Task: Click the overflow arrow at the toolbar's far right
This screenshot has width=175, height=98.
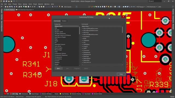Action: point(173,7)
